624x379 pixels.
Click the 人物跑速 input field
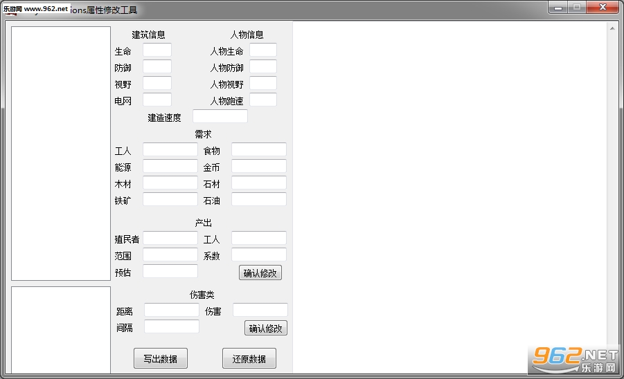tap(263, 100)
